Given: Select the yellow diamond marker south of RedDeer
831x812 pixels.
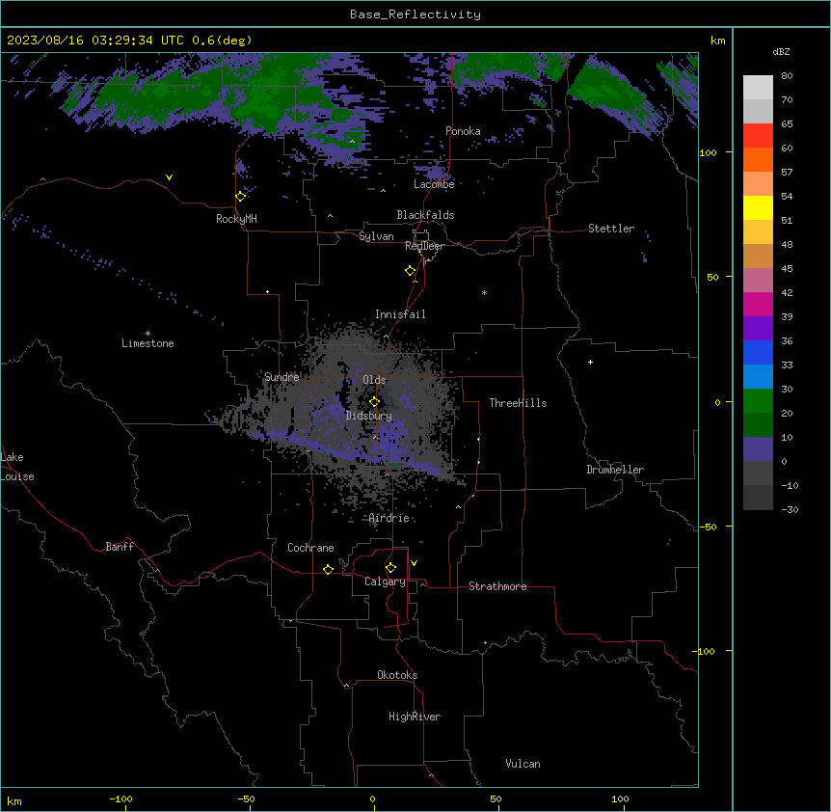Looking at the screenshot, I should [x=411, y=271].
